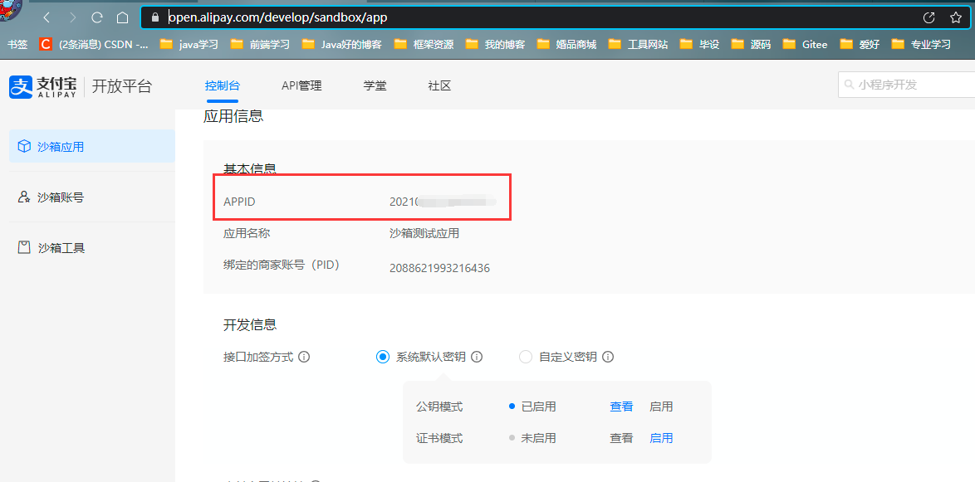Focus the address bar URL
The width and height of the screenshot is (975, 482).
coord(277,17)
